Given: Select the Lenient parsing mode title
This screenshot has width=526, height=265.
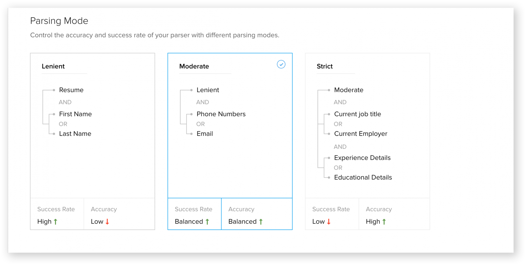Looking at the screenshot, I should 53,66.
